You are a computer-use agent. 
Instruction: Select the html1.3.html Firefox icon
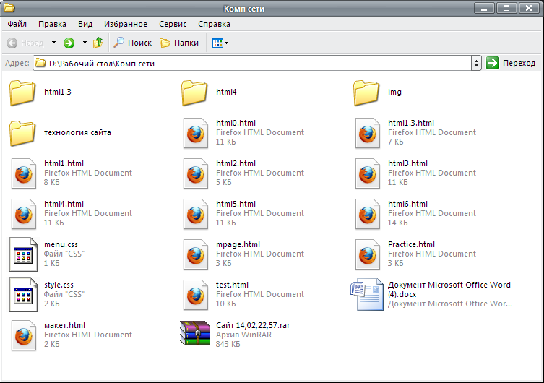[368, 133]
